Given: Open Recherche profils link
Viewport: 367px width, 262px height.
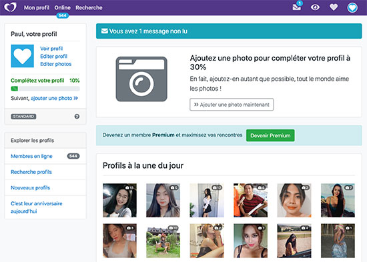Looking at the screenshot, I should (x=31, y=172).
